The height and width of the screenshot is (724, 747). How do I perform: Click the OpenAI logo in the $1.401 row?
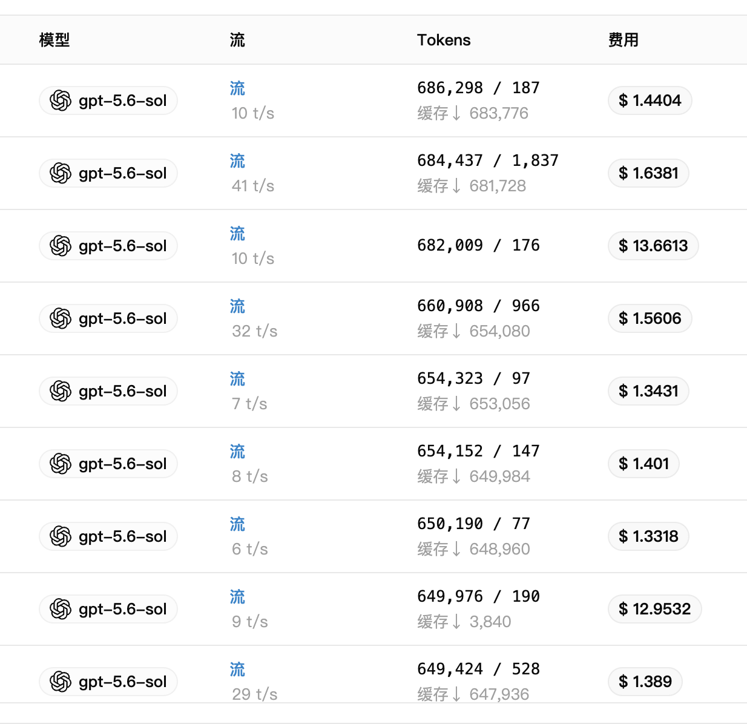pyautogui.click(x=61, y=464)
